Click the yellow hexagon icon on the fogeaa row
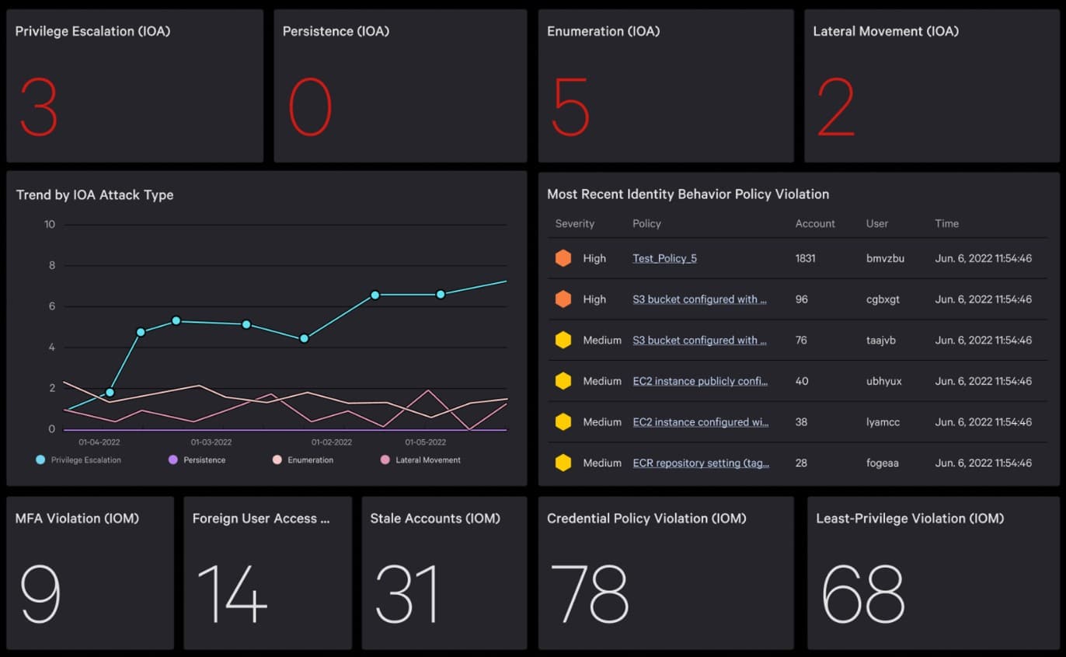Viewport: 1066px width, 657px height. (563, 463)
